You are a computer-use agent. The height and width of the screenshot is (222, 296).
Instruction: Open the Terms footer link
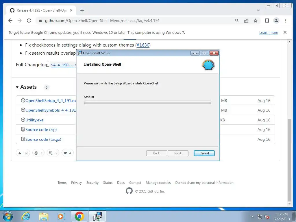pos(62,183)
